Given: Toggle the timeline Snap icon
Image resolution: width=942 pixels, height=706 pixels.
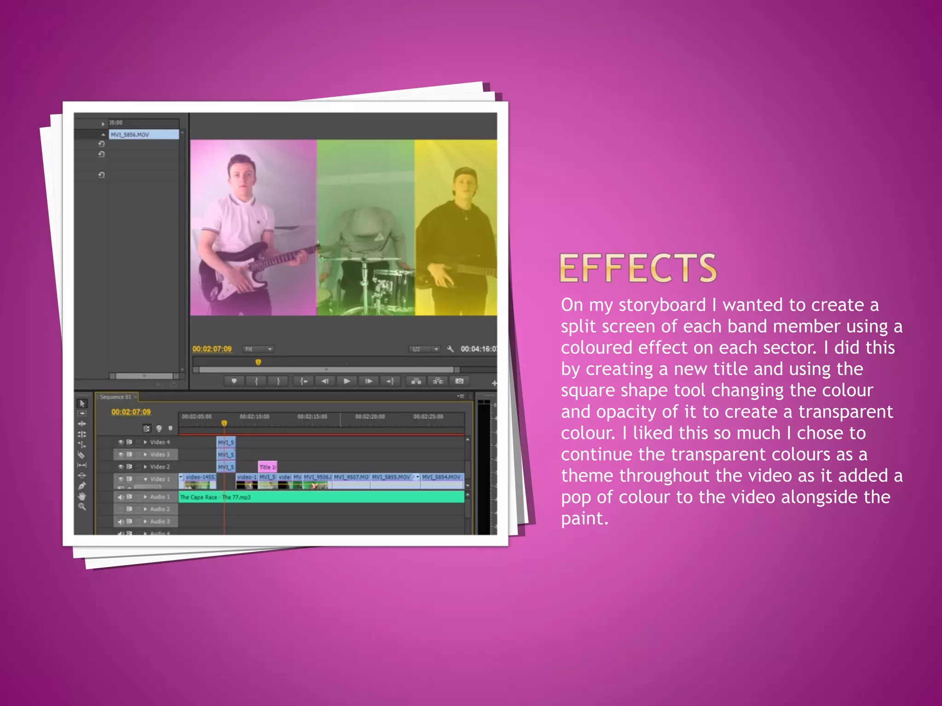Looking at the screenshot, I should (147, 428).
